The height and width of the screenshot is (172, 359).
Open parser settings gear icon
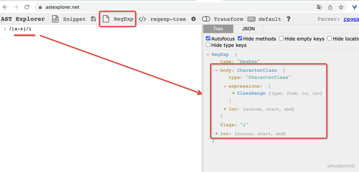tap(194, 19)
